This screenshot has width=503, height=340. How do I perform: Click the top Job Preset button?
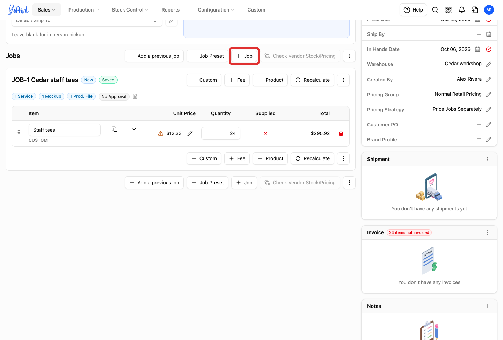[207, 56]
